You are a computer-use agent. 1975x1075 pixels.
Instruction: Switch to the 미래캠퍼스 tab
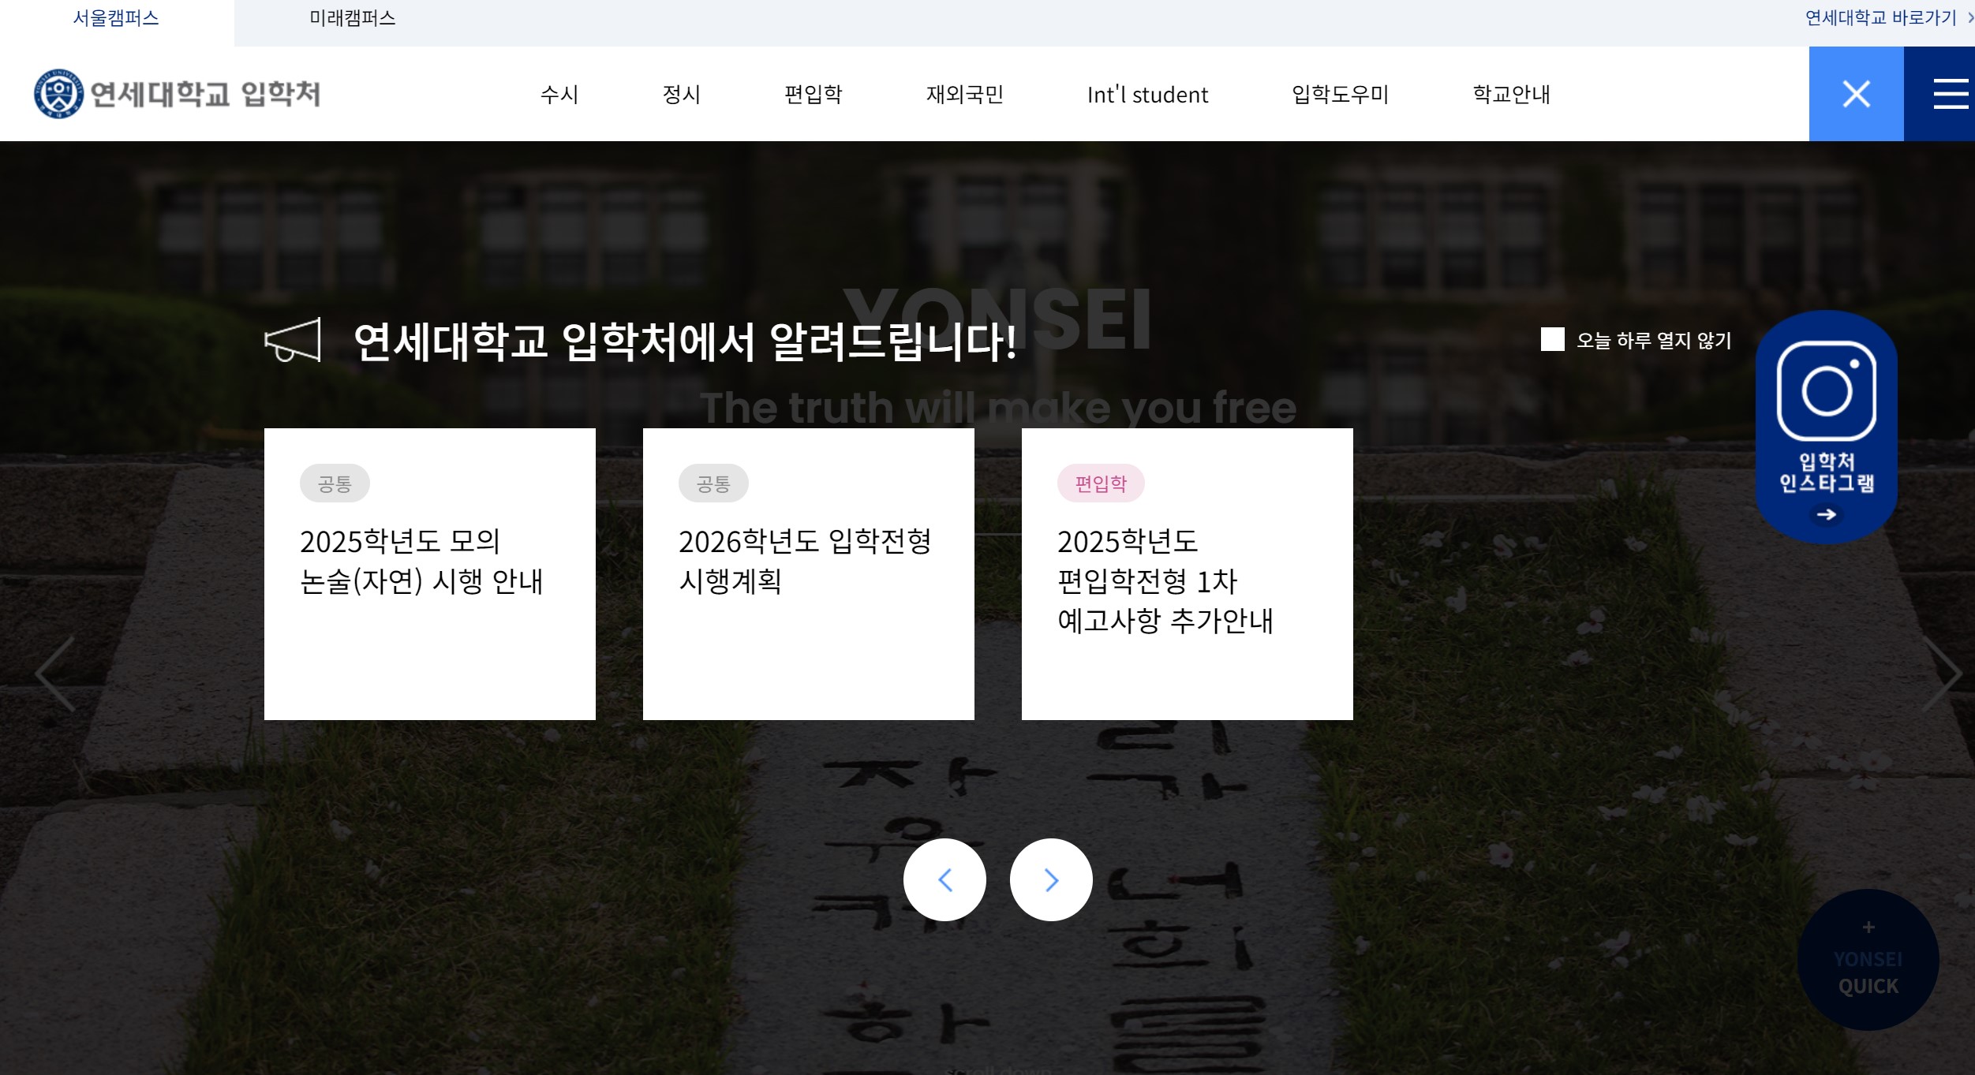[x=352, y=18]
